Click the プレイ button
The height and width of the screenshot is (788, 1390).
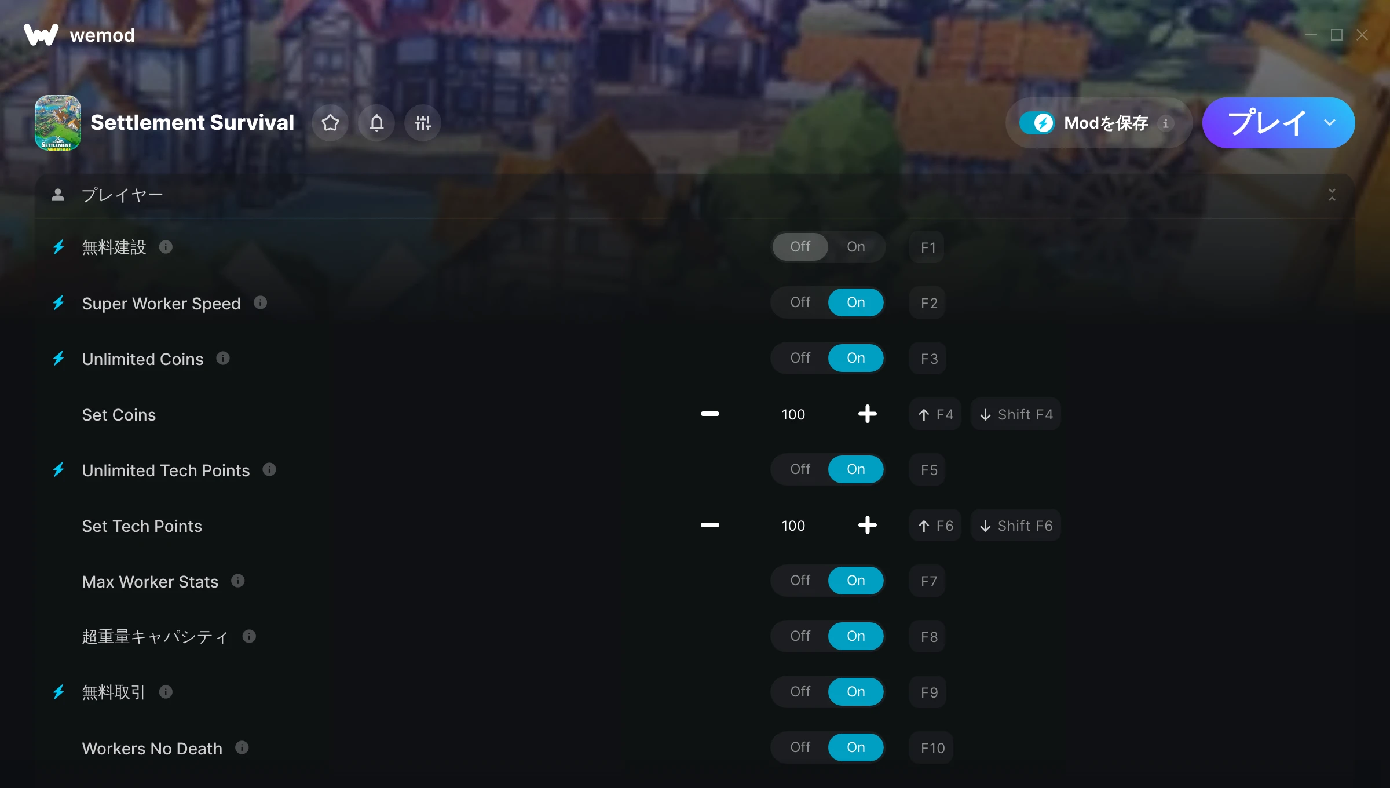click(1267, 123)
